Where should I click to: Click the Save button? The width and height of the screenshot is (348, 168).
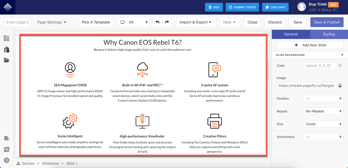click(x=298, y=22)
